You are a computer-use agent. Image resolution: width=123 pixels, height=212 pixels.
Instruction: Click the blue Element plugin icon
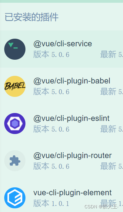coord(15,198)
